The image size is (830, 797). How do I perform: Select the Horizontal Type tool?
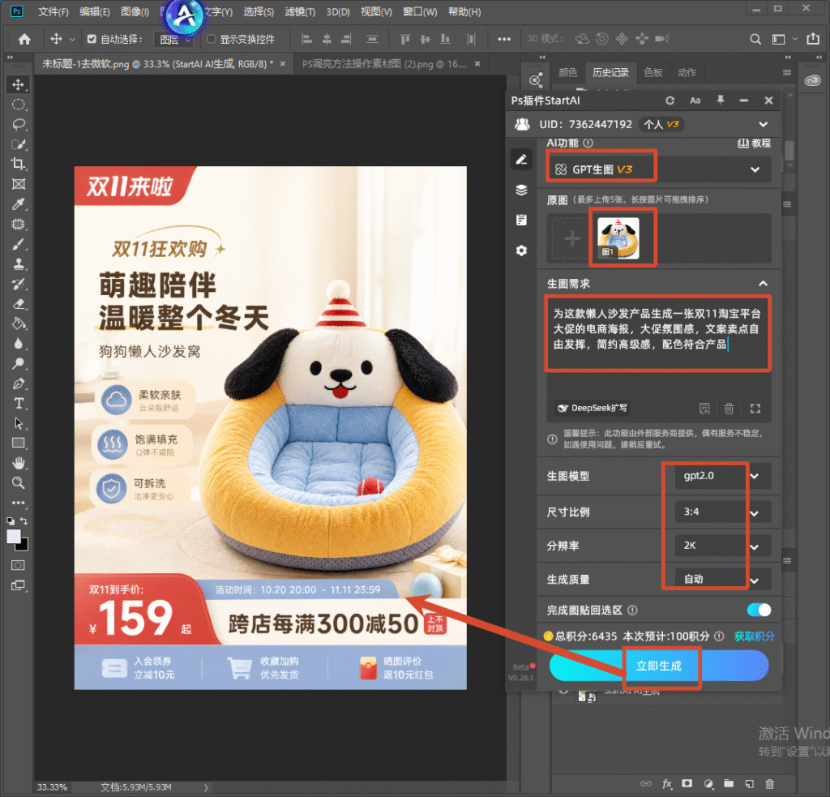pyautogui.click(x=19, y=404)
